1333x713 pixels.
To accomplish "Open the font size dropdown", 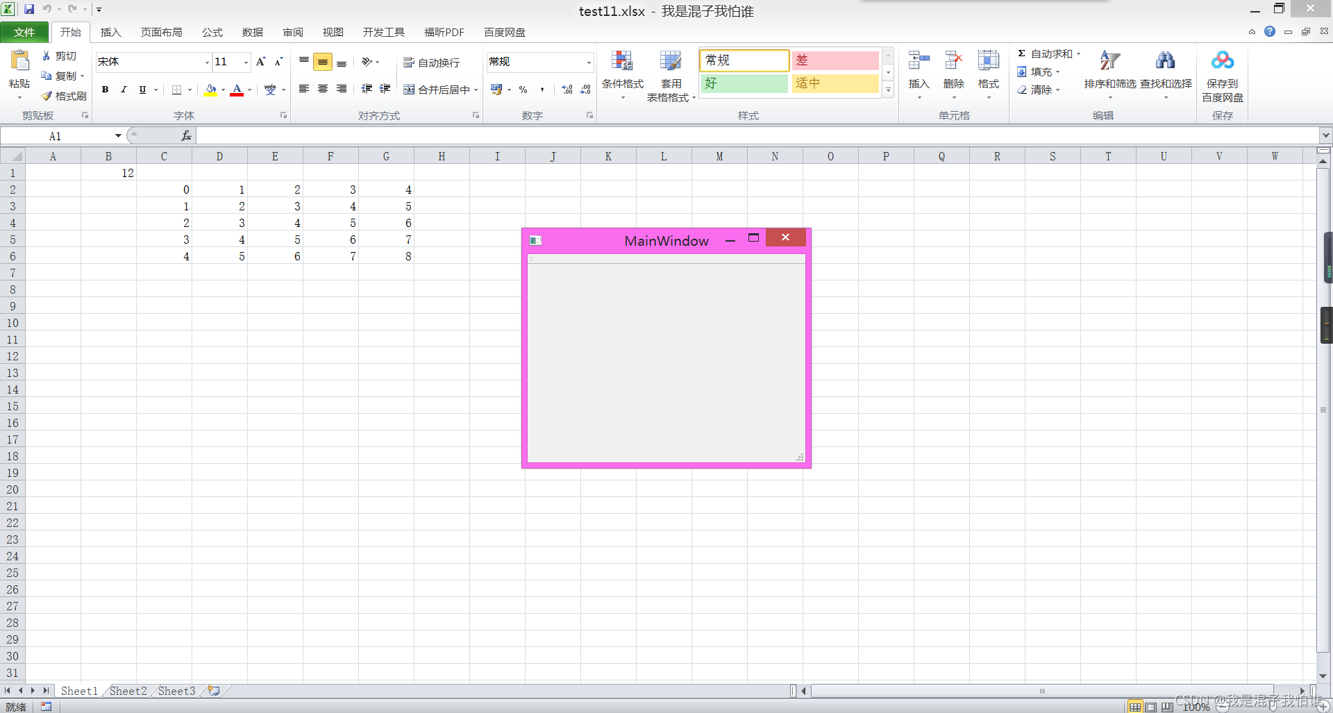I will click(246, 62).
